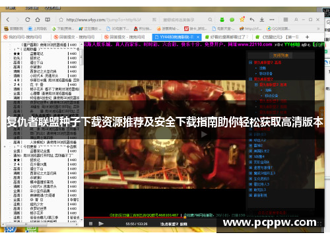Go to the browser home page icon

point(38,20)
